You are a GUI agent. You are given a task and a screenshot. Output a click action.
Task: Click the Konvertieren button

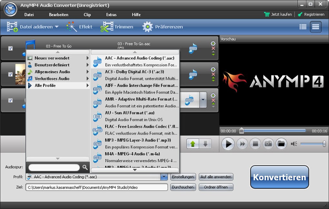click(279, 177)
